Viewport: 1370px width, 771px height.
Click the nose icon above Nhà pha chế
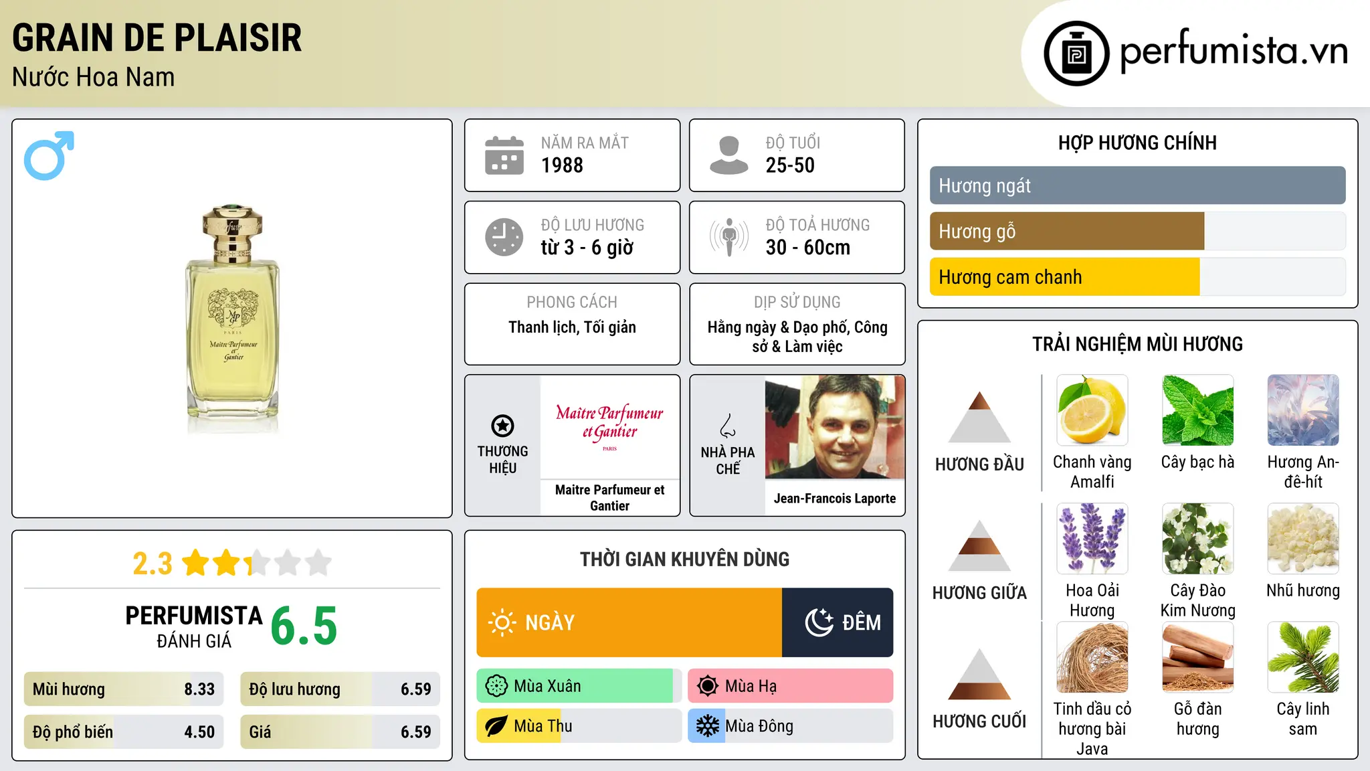click(x=728, y=426)
